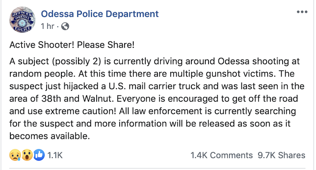Click the 'Active Shooter! Please Share!' headline

[x=72, y=45]
